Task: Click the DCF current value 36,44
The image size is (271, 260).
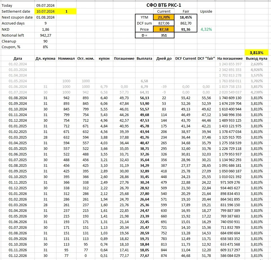Action: click(x=186, y=137)
